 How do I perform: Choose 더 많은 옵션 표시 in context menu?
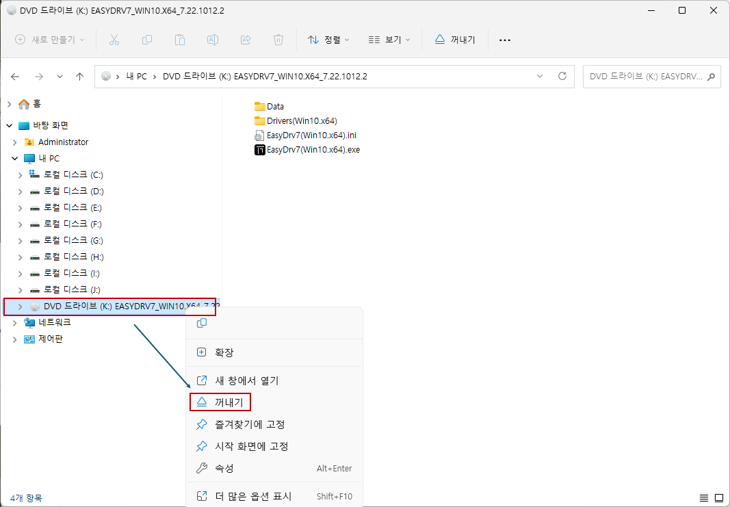coord(274,496)
